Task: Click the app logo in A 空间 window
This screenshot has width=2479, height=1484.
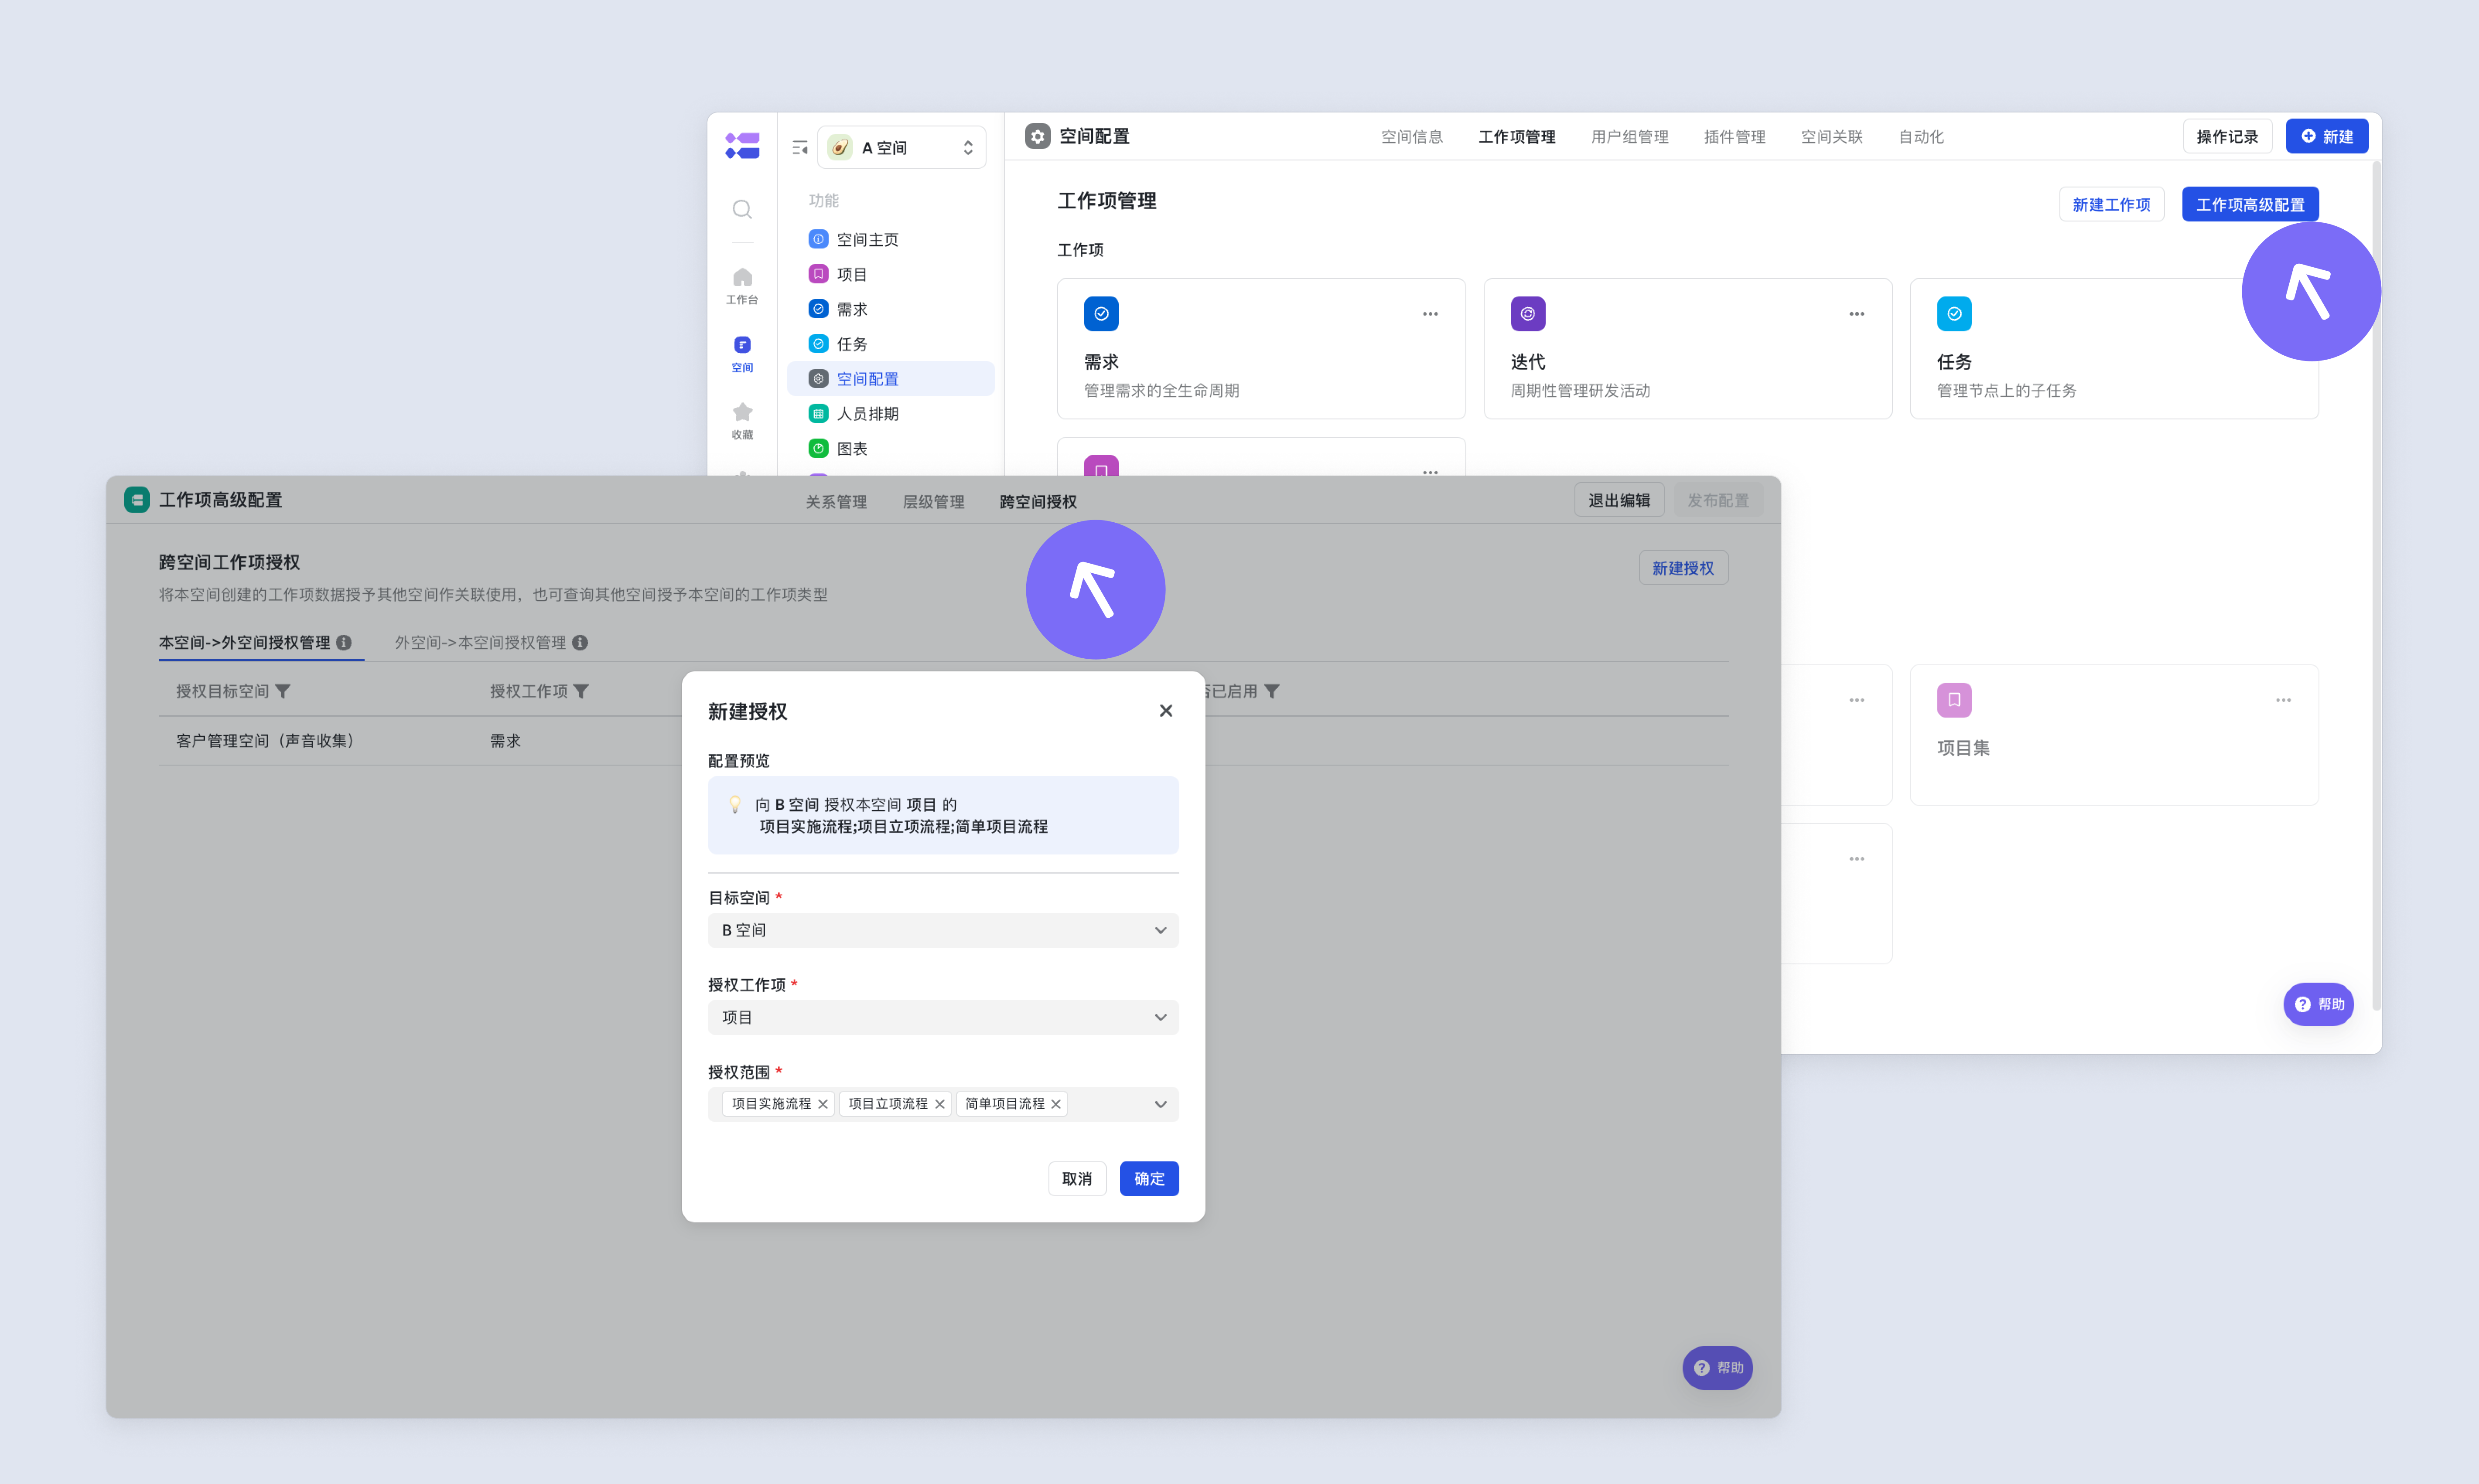Action: coord(741,146)
